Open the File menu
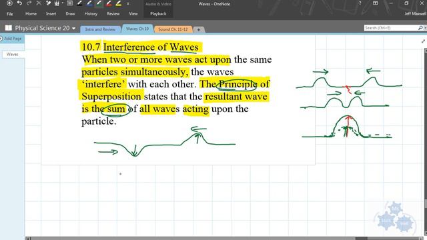Viewport: 427px width, 240px height. pos(9,13)
